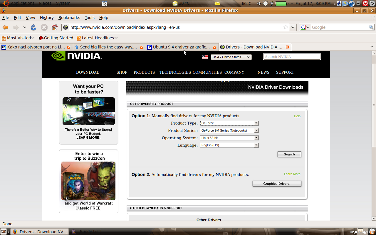The width and height of the screenshot is (376, 235).
Task: Open the File menu
Action: pyautogui.click(x=6, y=18)
